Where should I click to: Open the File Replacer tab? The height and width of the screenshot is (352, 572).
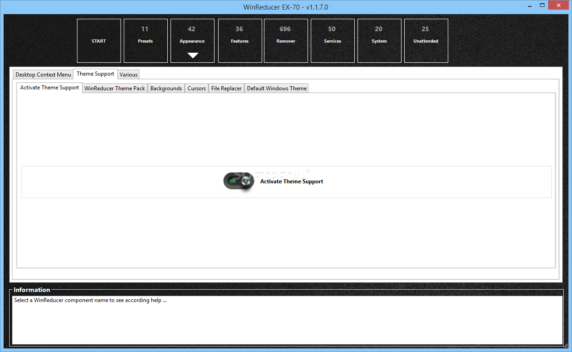226,88
